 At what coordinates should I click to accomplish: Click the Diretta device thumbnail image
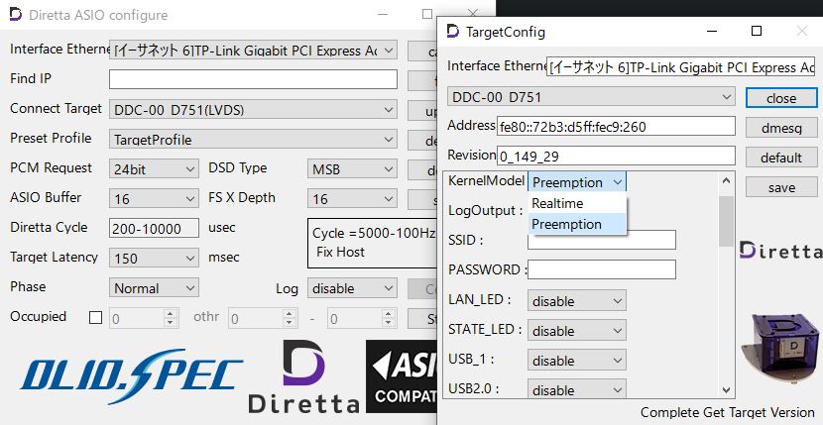(x=781, y=348)
